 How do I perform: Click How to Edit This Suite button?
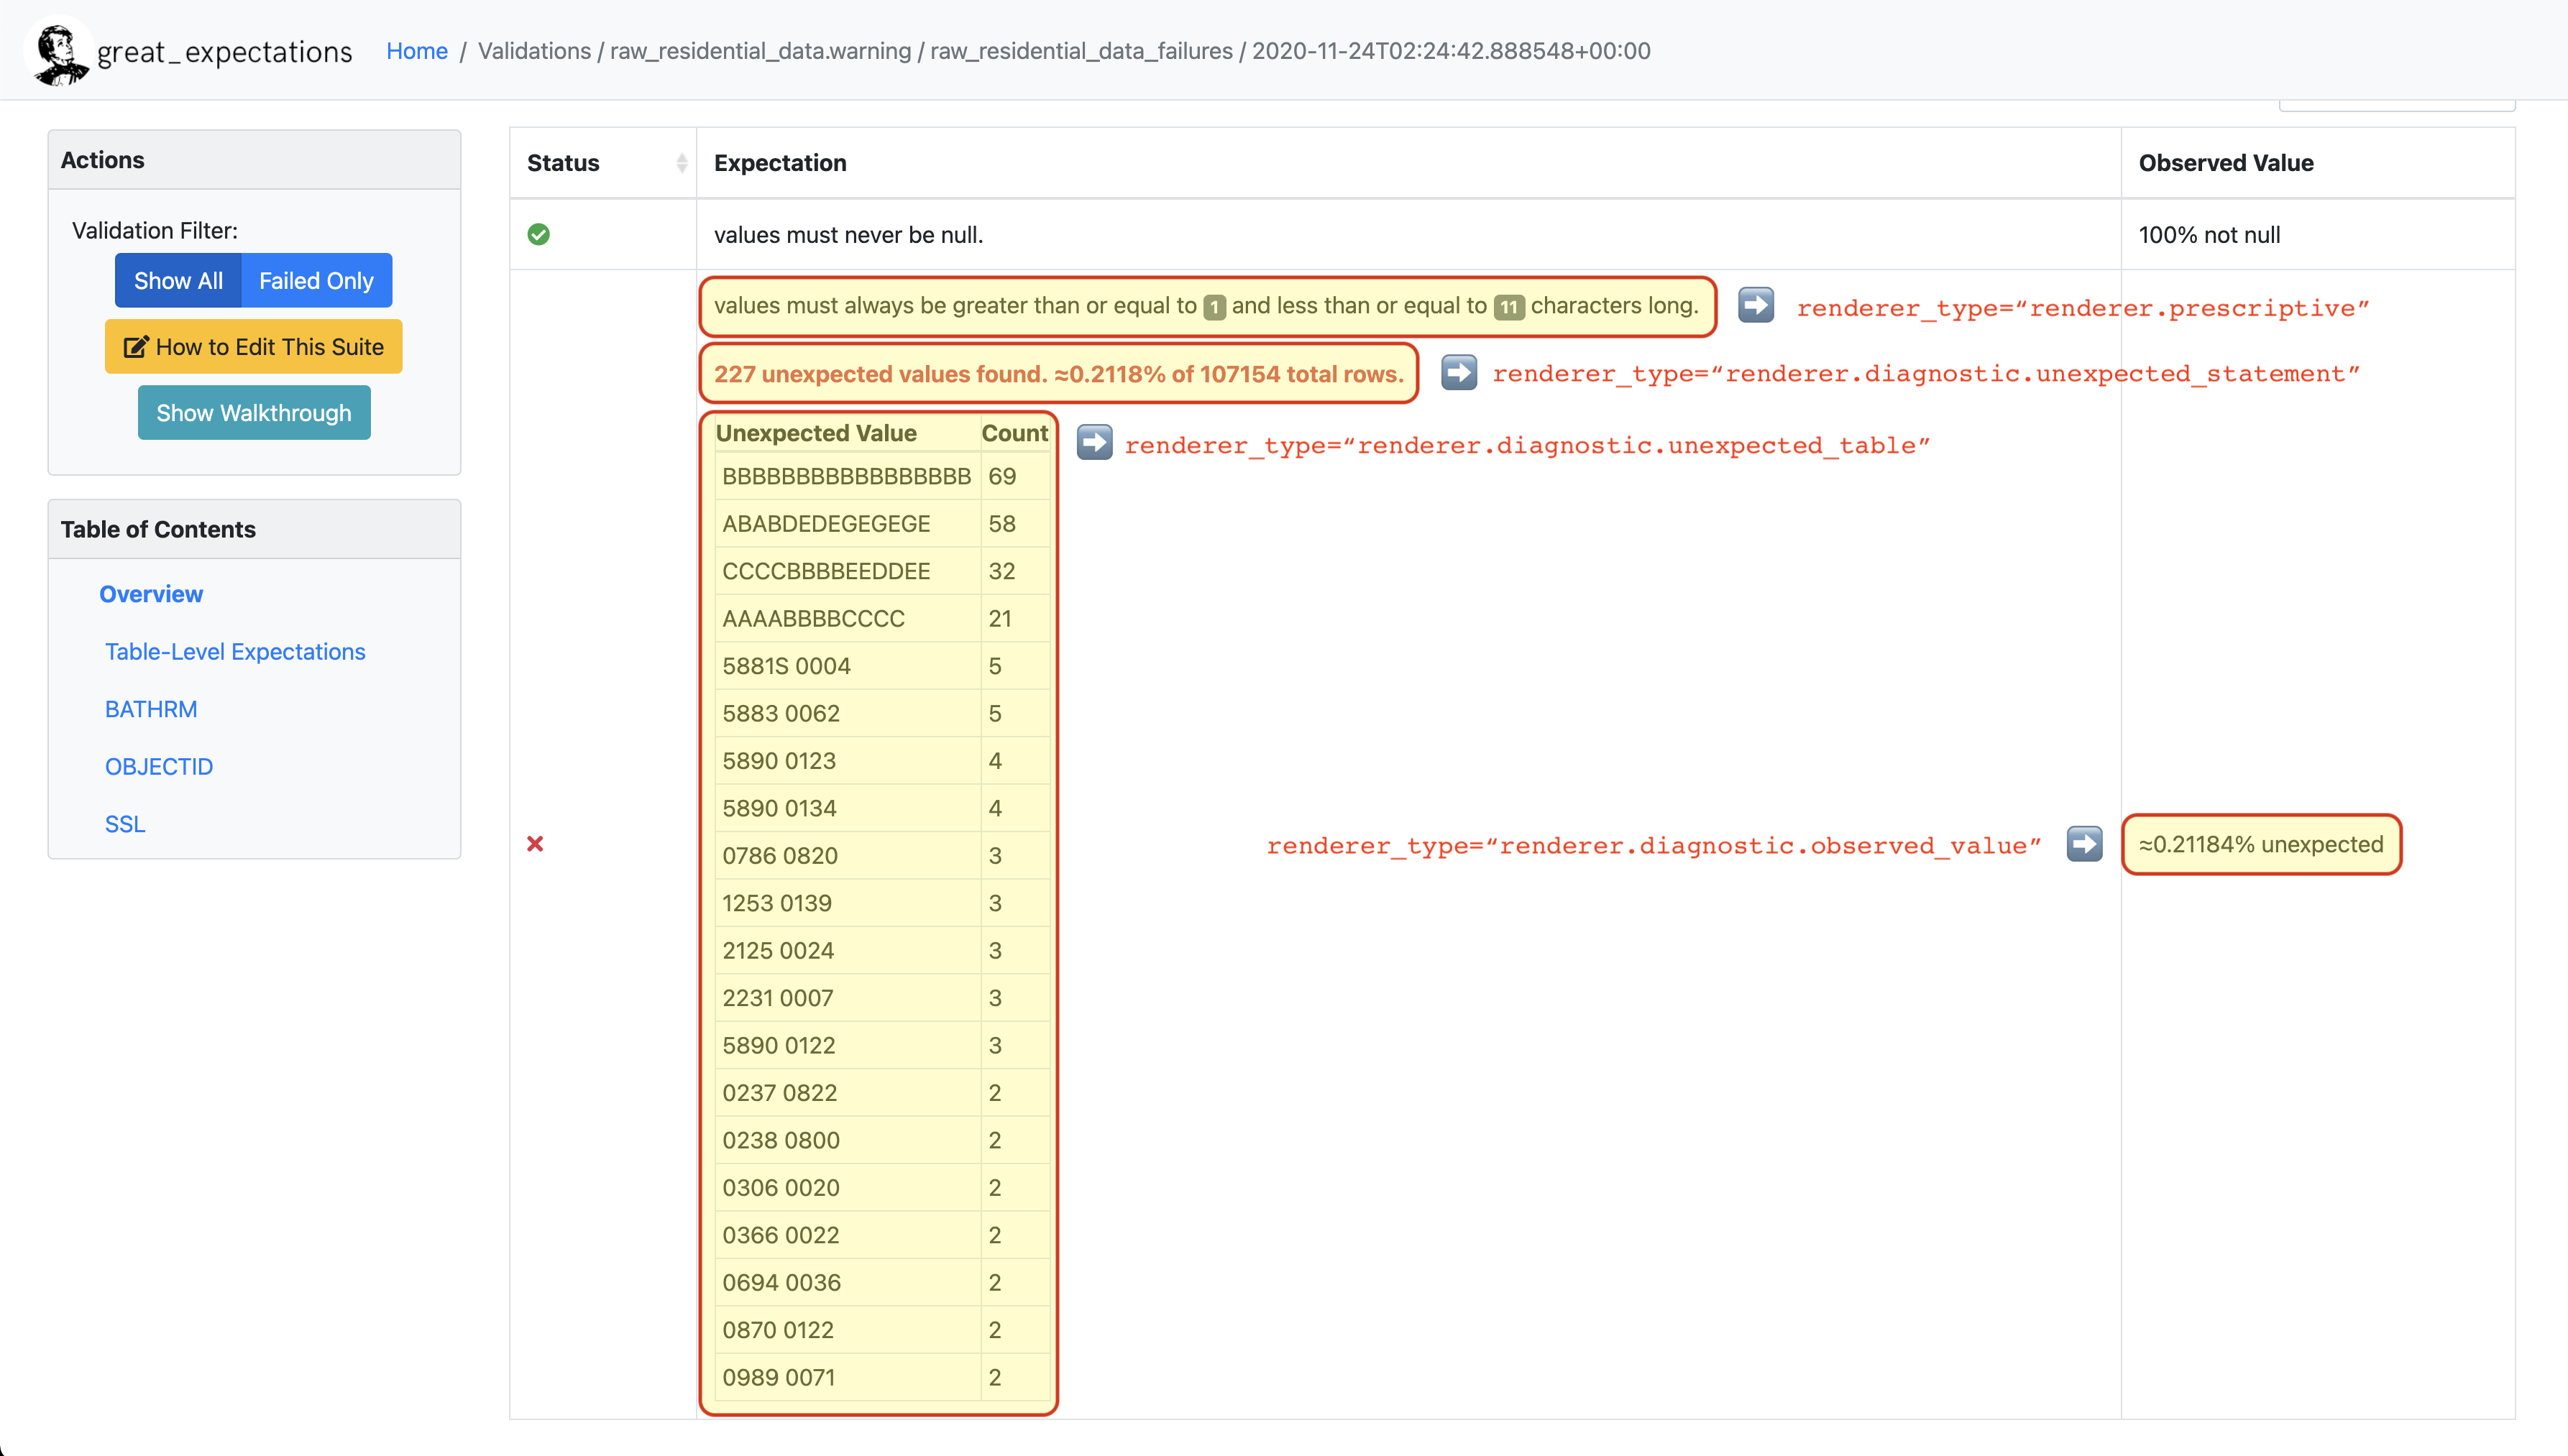point(252,346)
